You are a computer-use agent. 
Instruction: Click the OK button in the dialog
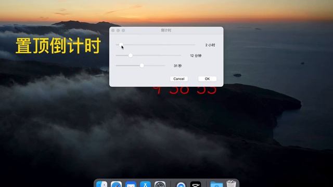pyautogui.click(x=207, y=79)
